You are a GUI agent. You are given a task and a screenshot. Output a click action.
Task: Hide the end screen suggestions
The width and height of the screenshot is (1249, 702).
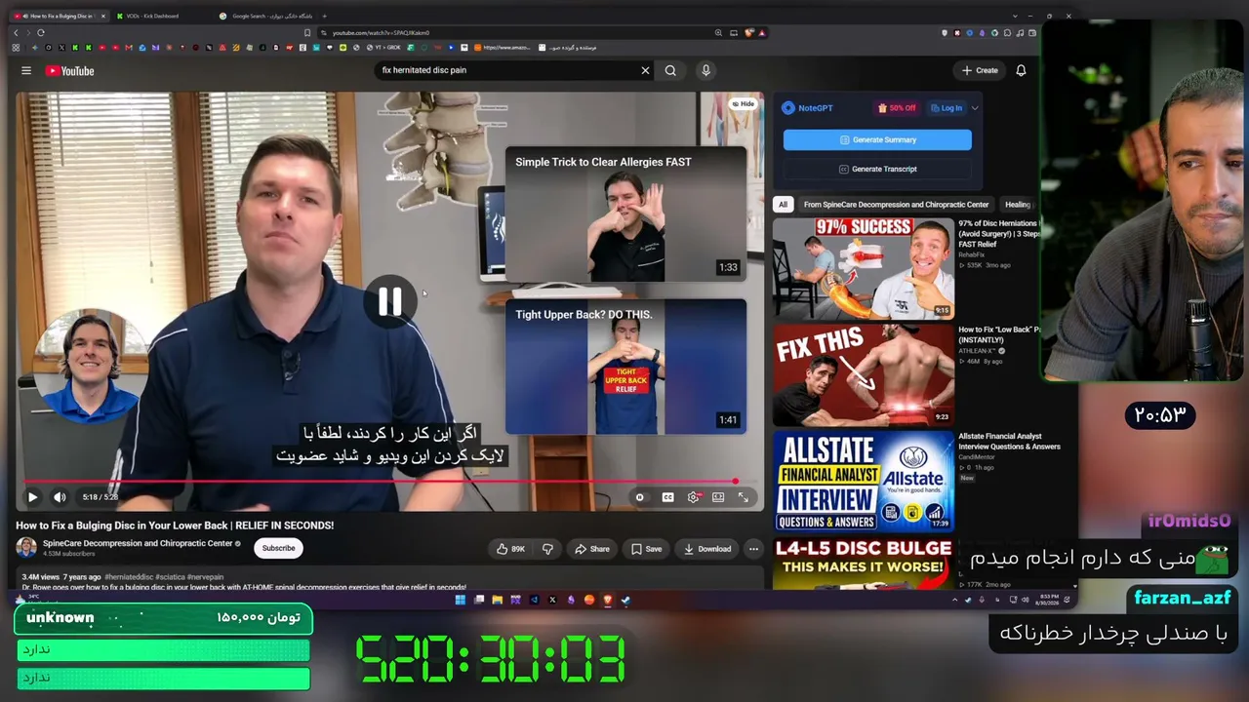[744, 103]
